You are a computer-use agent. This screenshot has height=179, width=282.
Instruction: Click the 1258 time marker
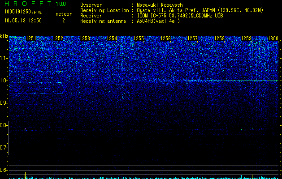pos(219,38)
